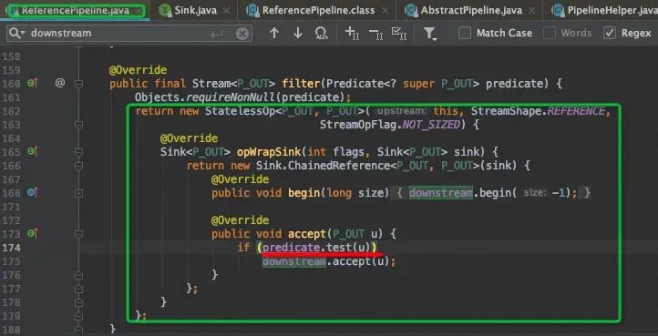Click the PipelineHelper.java file icon
This screenshot has width=658, height=336.
pos(558,10)
